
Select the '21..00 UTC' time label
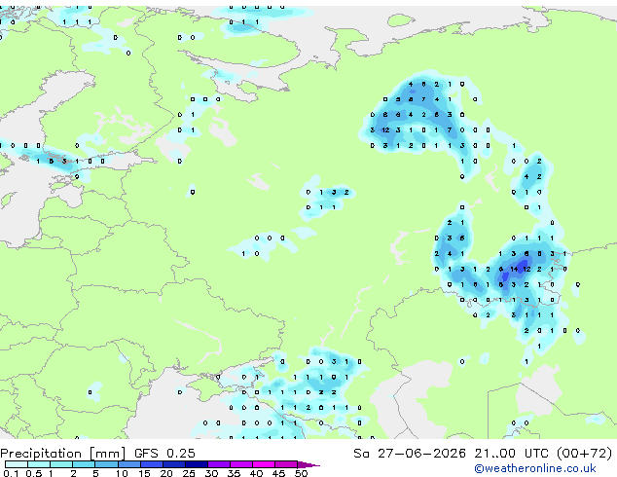click(511, 454)
